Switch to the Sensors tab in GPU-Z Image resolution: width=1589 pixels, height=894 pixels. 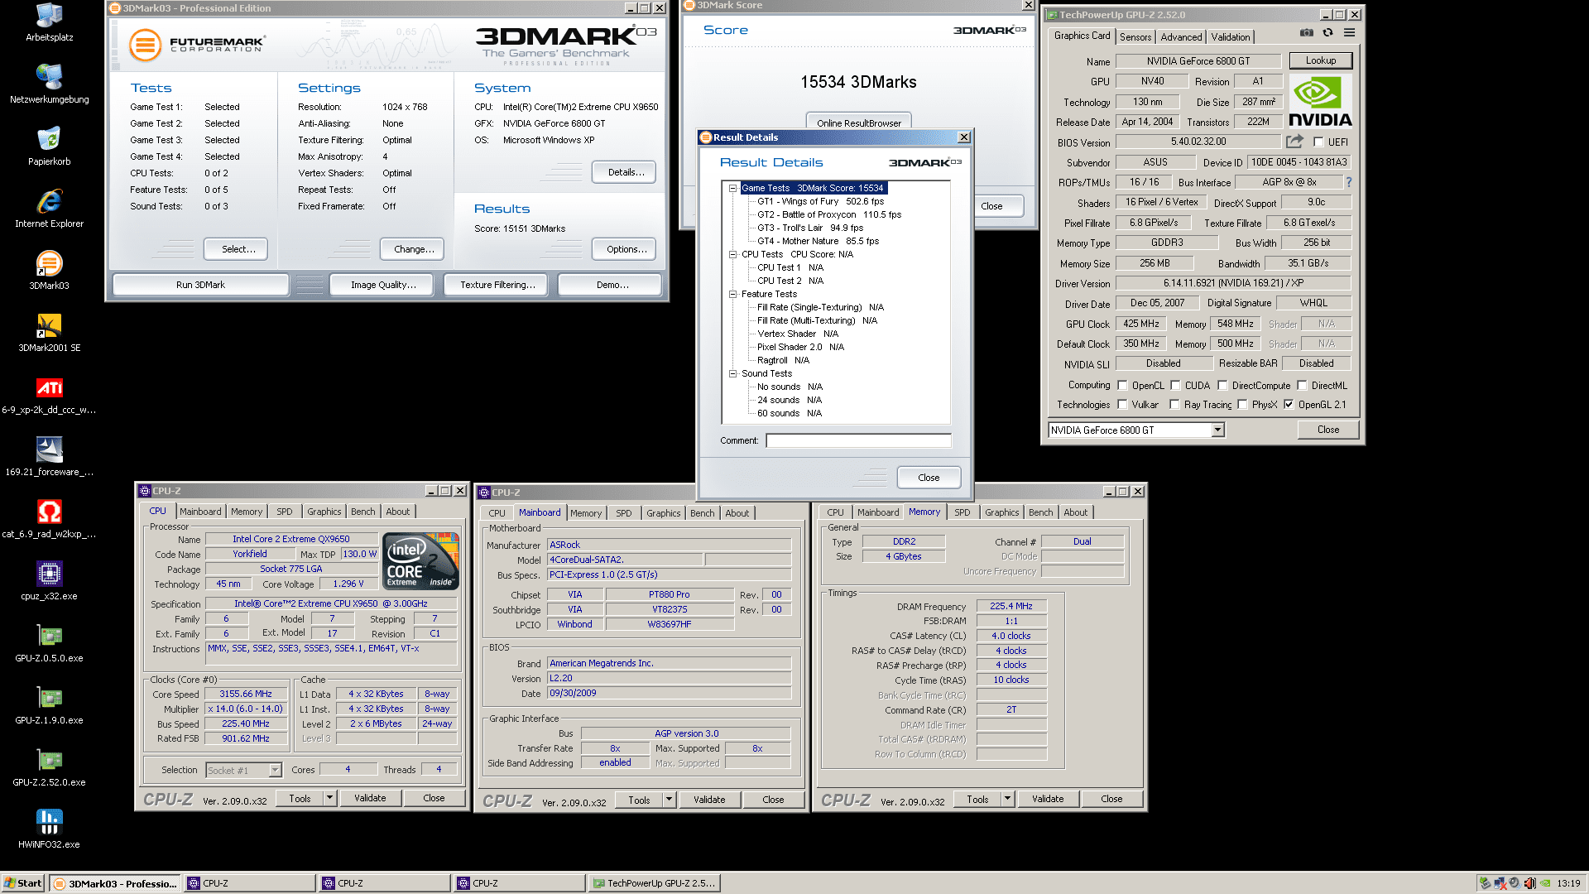tap(1135, 37)
